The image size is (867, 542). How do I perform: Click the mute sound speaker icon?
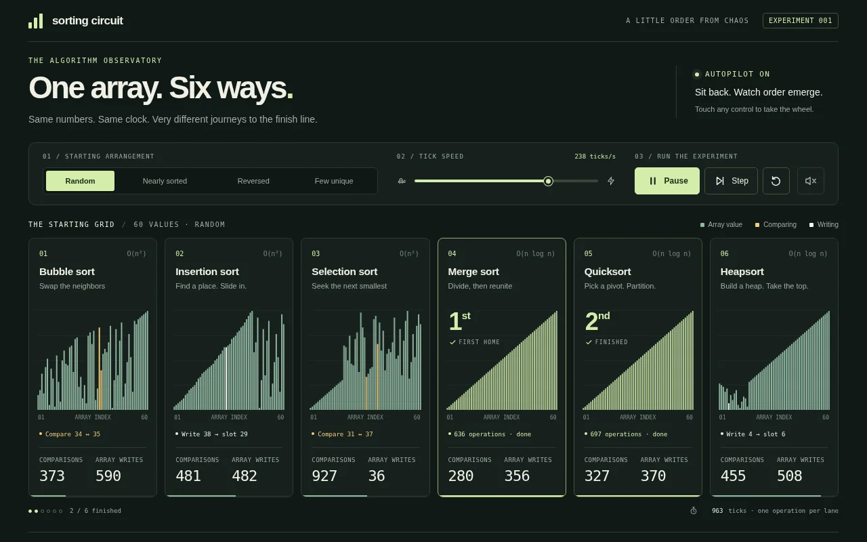pos(811,181)
